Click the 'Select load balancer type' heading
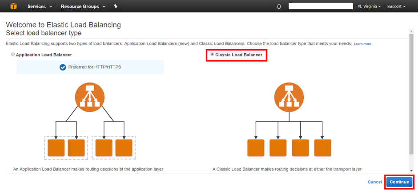This screenshot has height=193, width=418. (x=44, y=33)
